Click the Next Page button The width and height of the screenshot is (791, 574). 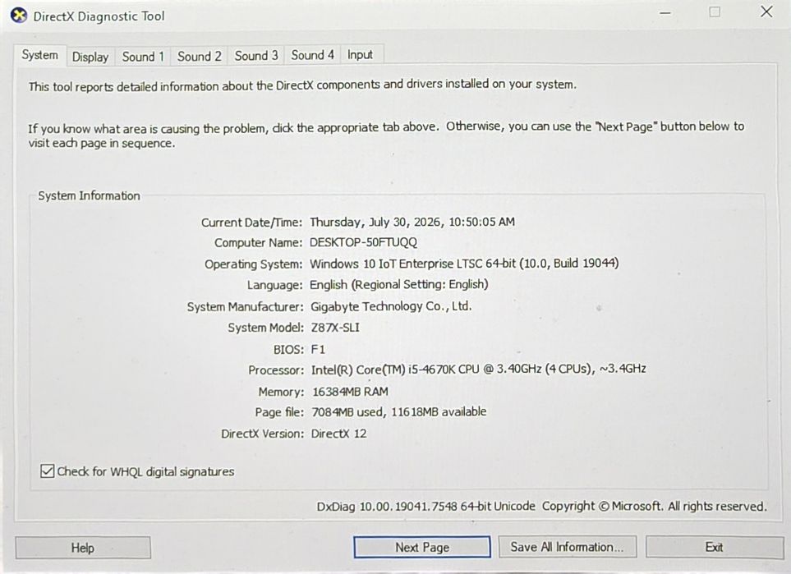point(422,547)
